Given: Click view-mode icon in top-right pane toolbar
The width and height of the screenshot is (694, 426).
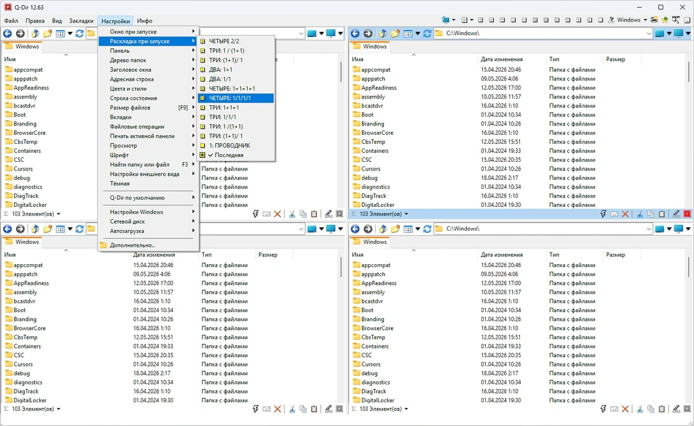Looking at the screenshot, I should (408, 34).
